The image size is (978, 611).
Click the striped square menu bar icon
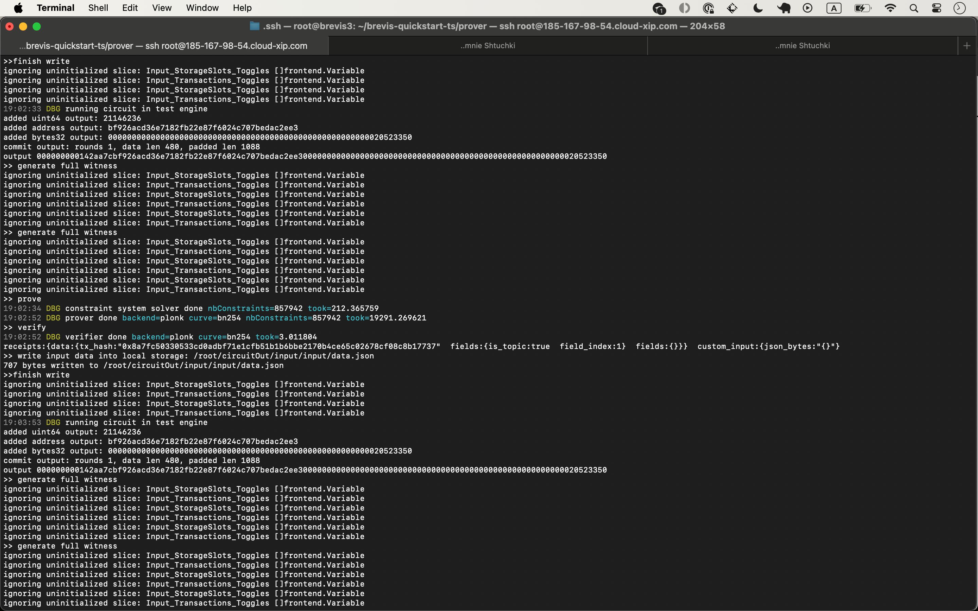(x=732, y=8)
